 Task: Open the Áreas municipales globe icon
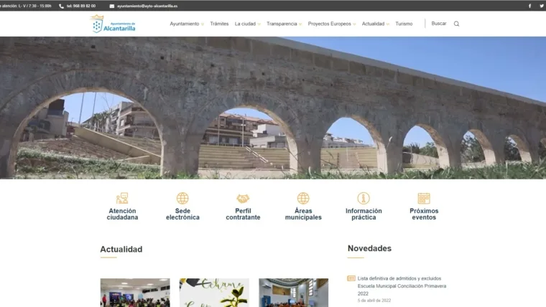click(303, 198)
